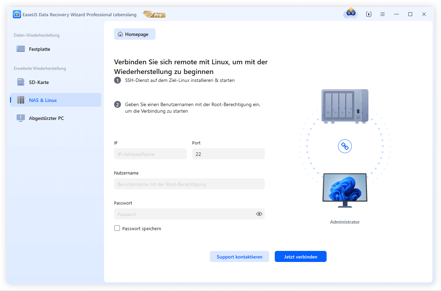Click the Passwort field label above the password input
441x291 pixels.
pos(123,203)
